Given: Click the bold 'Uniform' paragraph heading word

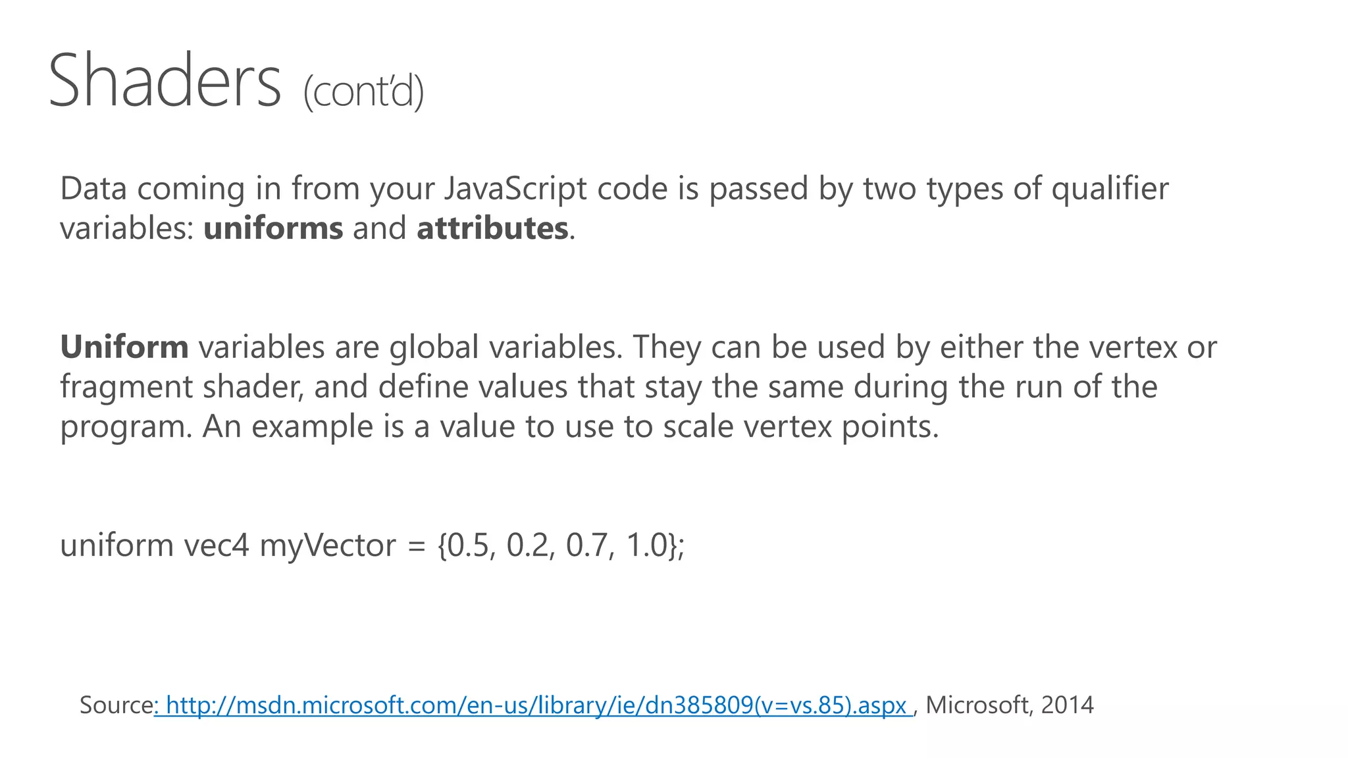Looking at the screenshot, I should [x=124, y=347].
